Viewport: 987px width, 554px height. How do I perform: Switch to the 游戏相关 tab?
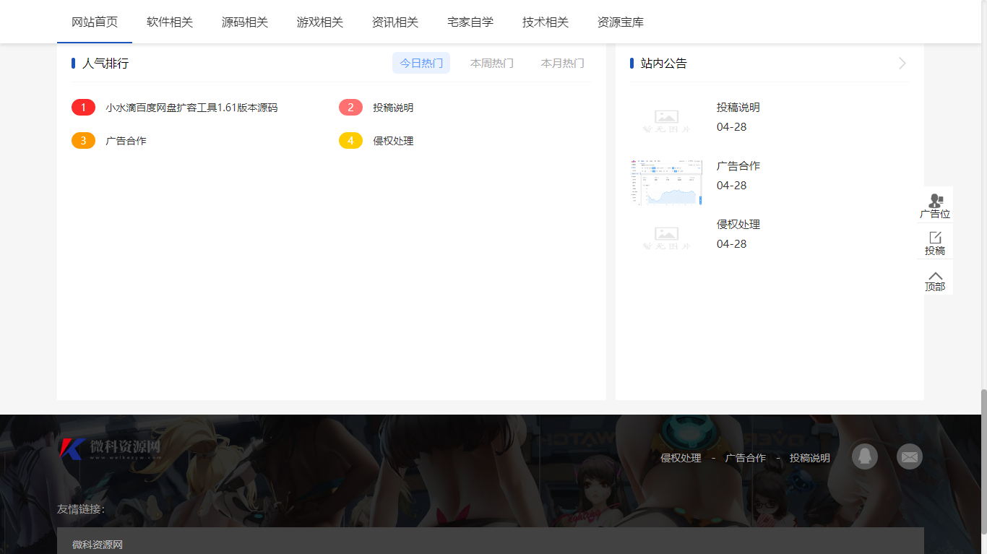pos(320,22)
